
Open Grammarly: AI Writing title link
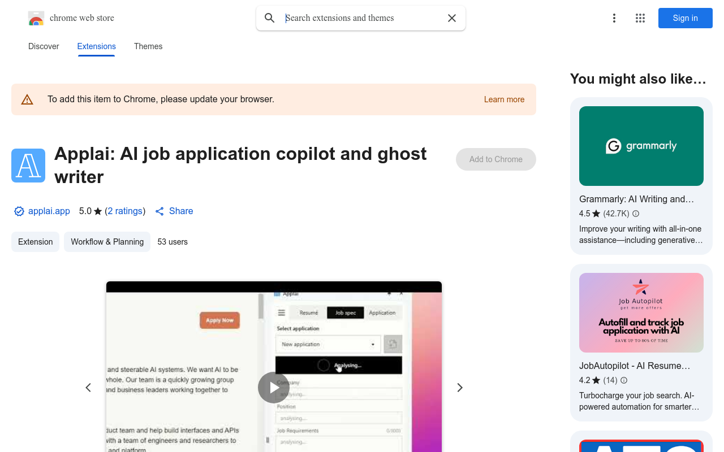tap(636, 199)
